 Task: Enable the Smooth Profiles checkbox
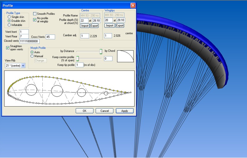(35, 14)
